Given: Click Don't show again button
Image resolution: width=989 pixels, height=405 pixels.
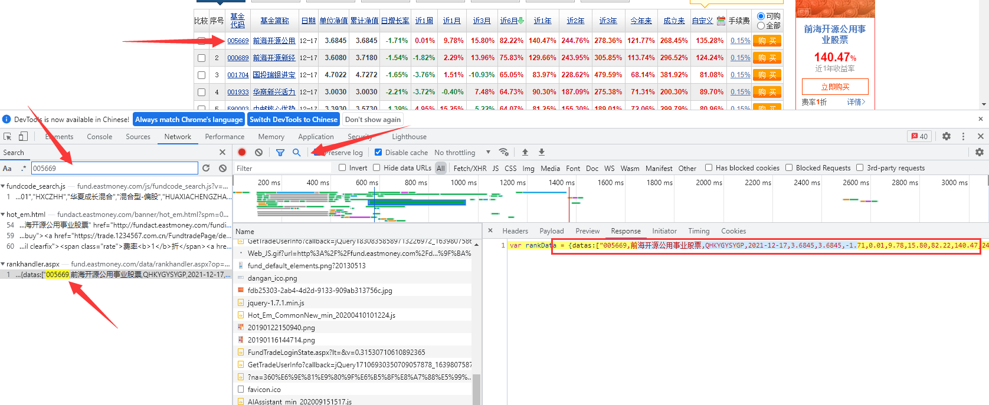Looking at the screenshot, I should (373, 119).
